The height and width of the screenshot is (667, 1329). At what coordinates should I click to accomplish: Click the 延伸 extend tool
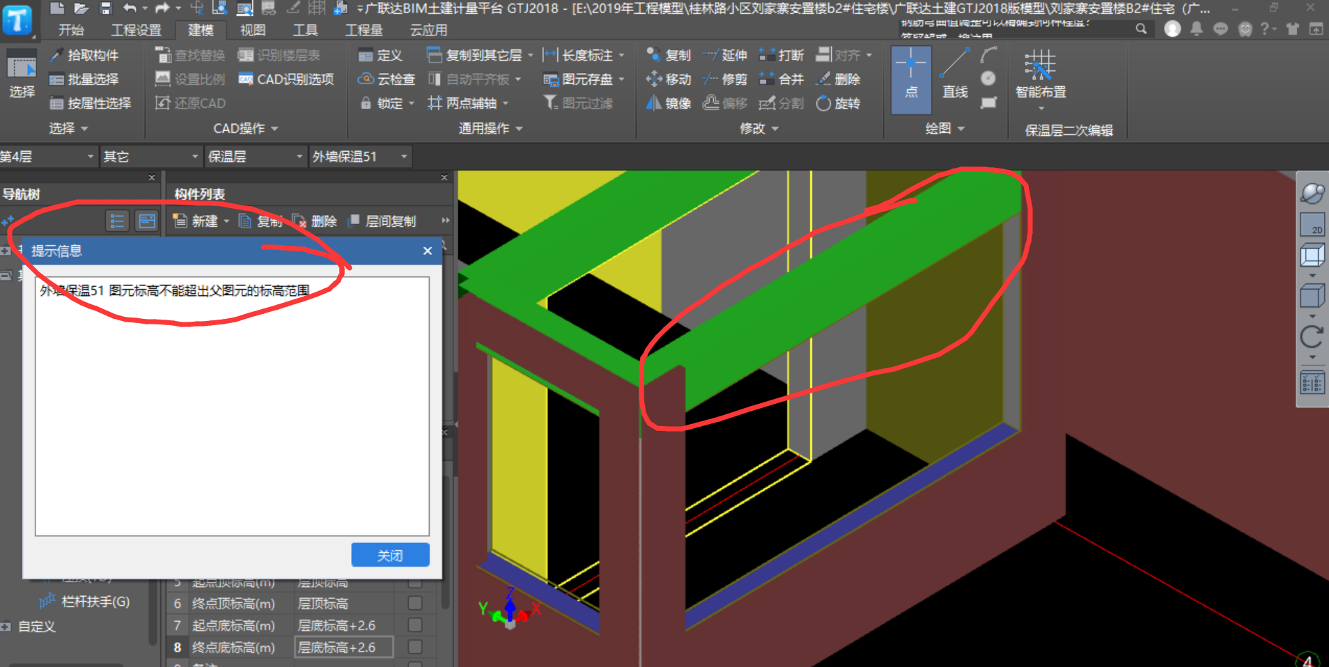click(724, 55)
